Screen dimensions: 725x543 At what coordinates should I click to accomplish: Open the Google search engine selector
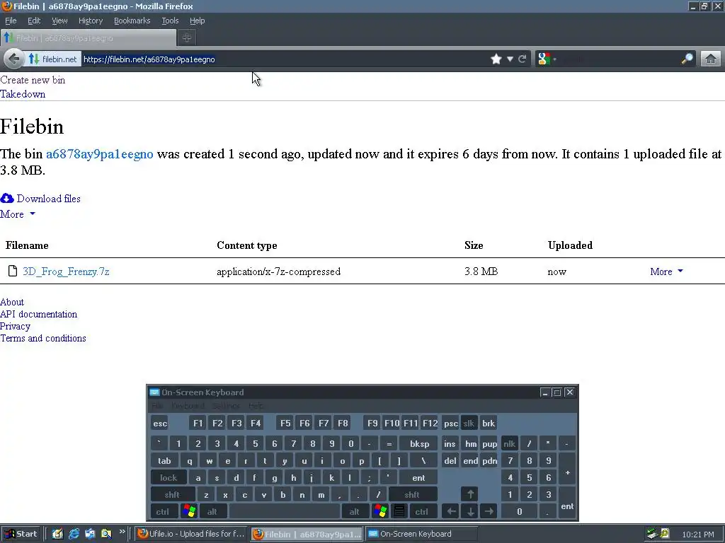coord(546,59)
